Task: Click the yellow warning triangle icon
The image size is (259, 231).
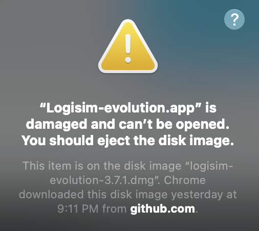Action: [x=128, y=47]
